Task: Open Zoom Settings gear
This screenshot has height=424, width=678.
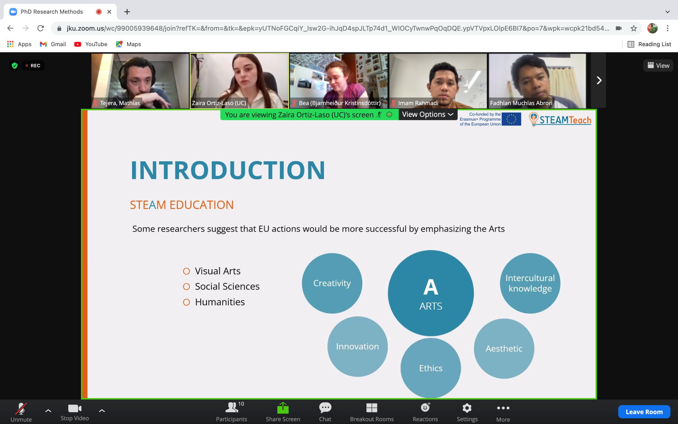Action: pos(467,408)
